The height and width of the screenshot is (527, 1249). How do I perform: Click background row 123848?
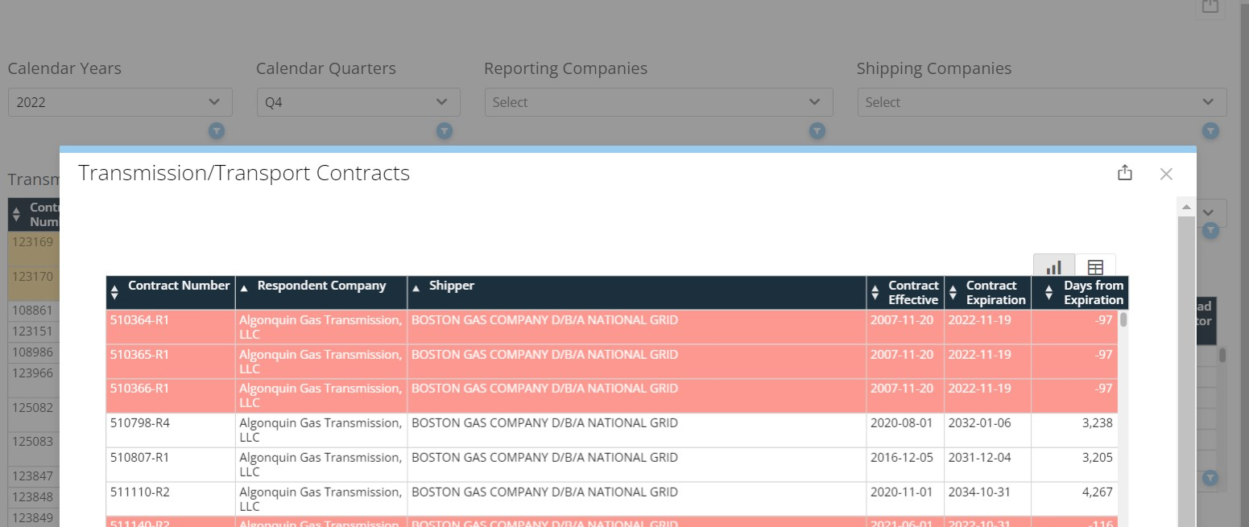33,497
